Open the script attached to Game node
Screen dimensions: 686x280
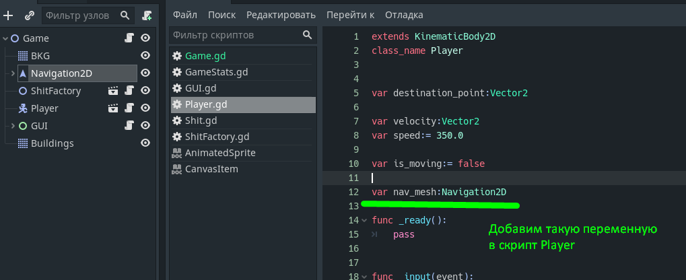(129, 38)
